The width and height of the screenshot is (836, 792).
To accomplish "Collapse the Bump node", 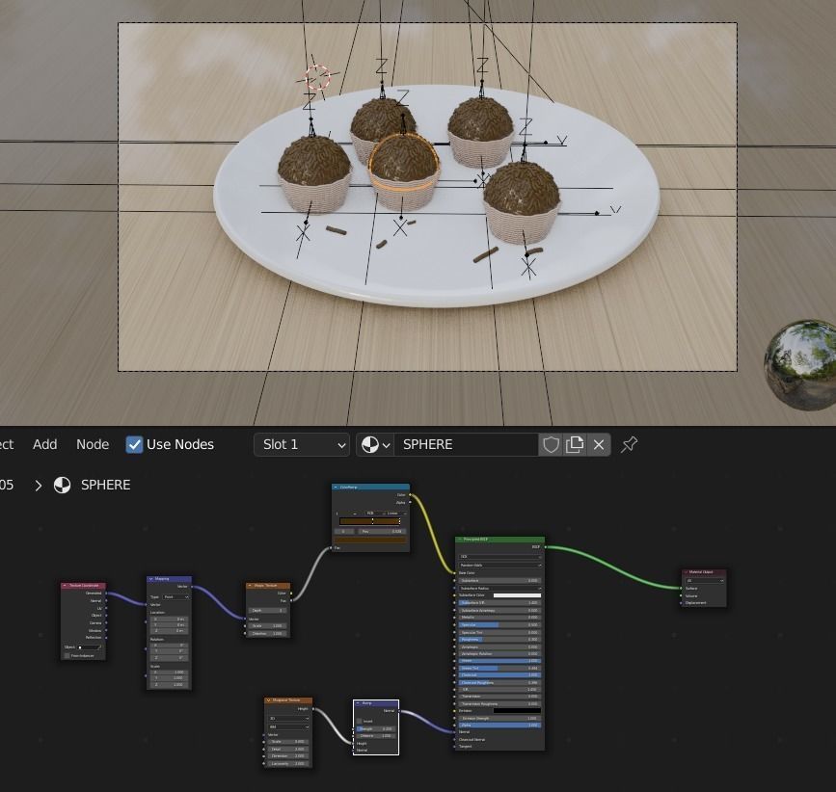I will [x=358, y=703].
